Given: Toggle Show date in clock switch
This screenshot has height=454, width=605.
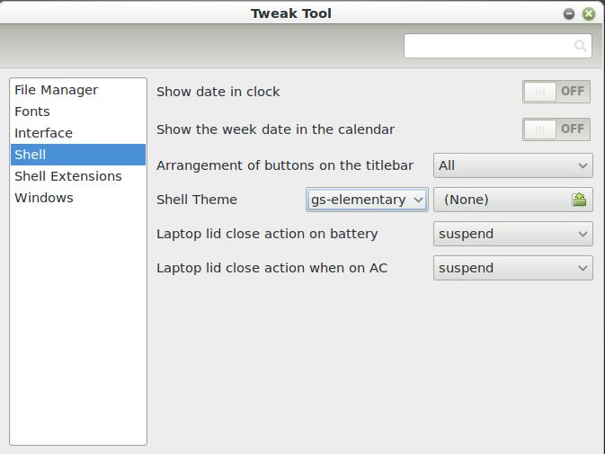Looking at the screenshot, I should 556,92.
